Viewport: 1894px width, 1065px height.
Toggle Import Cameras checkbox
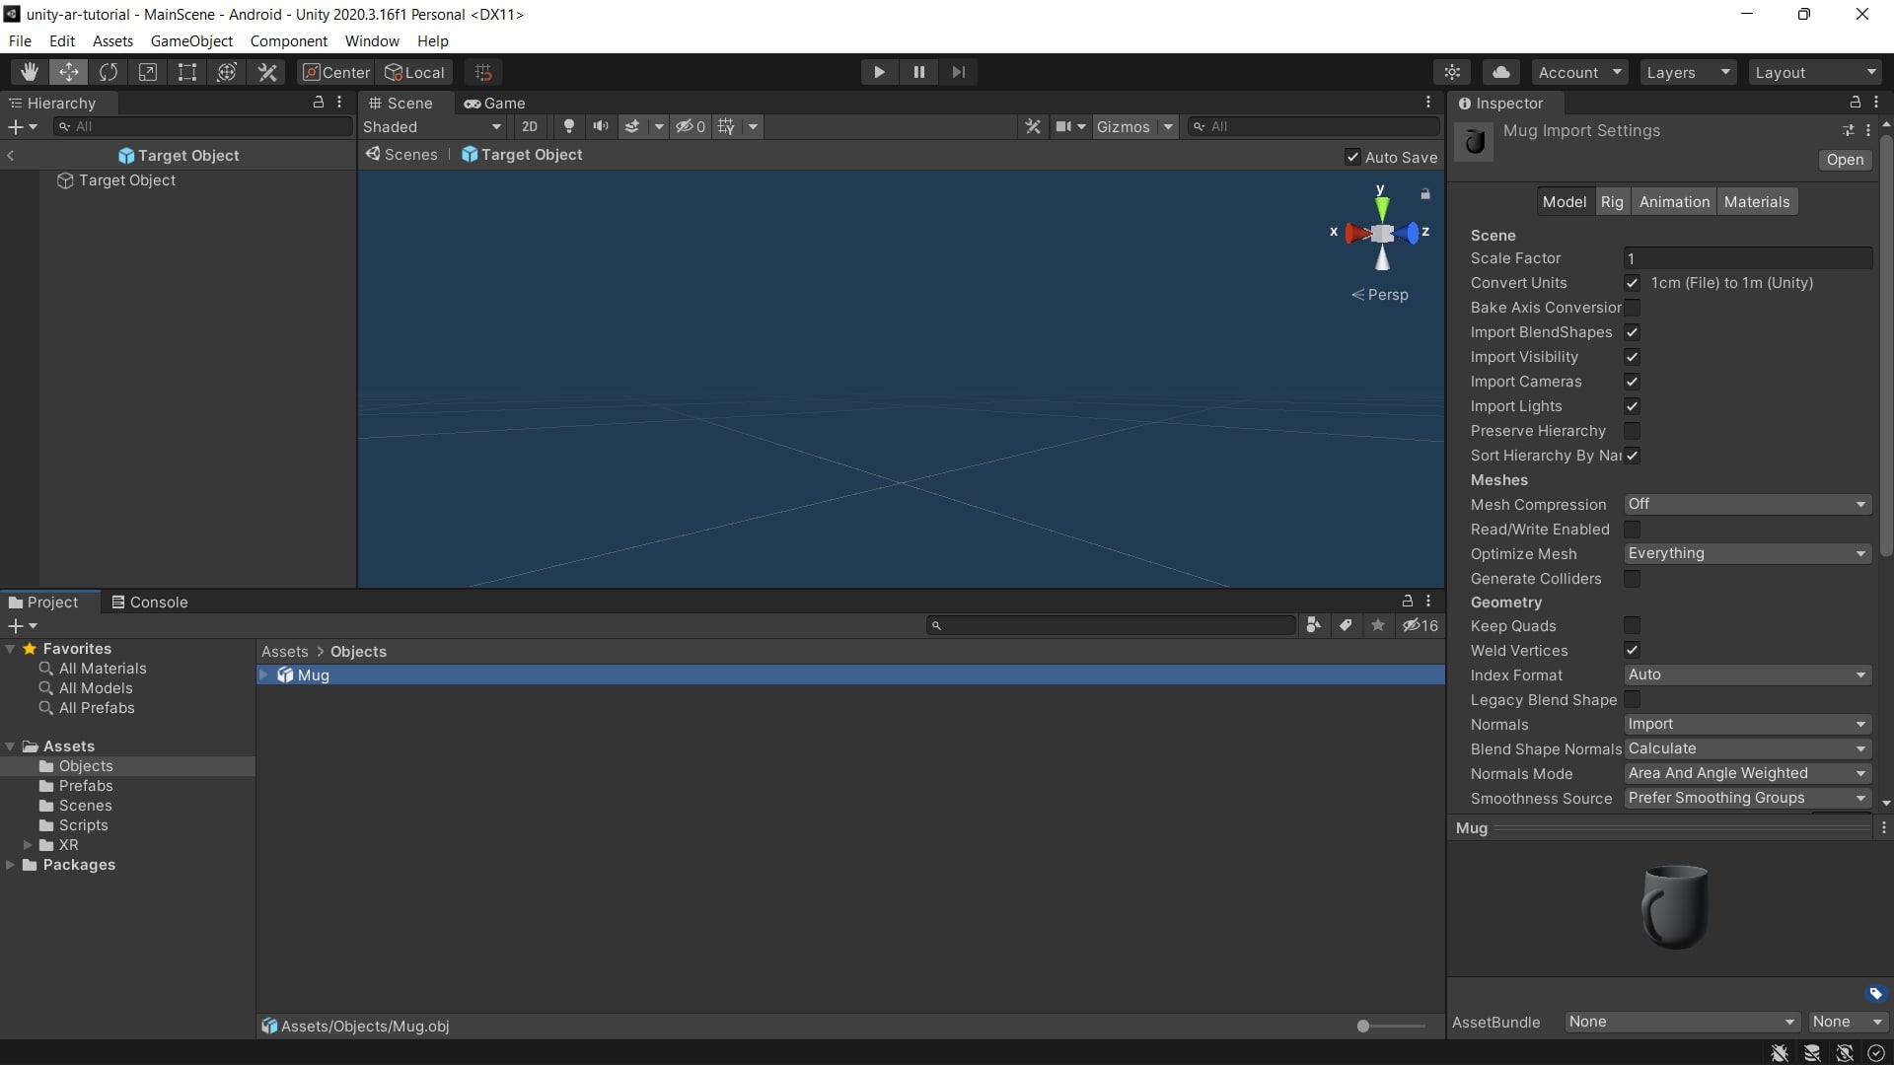[x=1633, y=382]
